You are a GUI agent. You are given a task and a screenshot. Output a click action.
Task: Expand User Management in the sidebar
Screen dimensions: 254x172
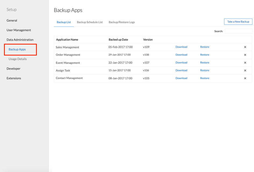[19, 30]
